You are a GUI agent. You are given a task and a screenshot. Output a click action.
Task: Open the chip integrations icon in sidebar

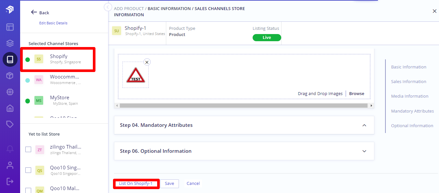[10, 92]
